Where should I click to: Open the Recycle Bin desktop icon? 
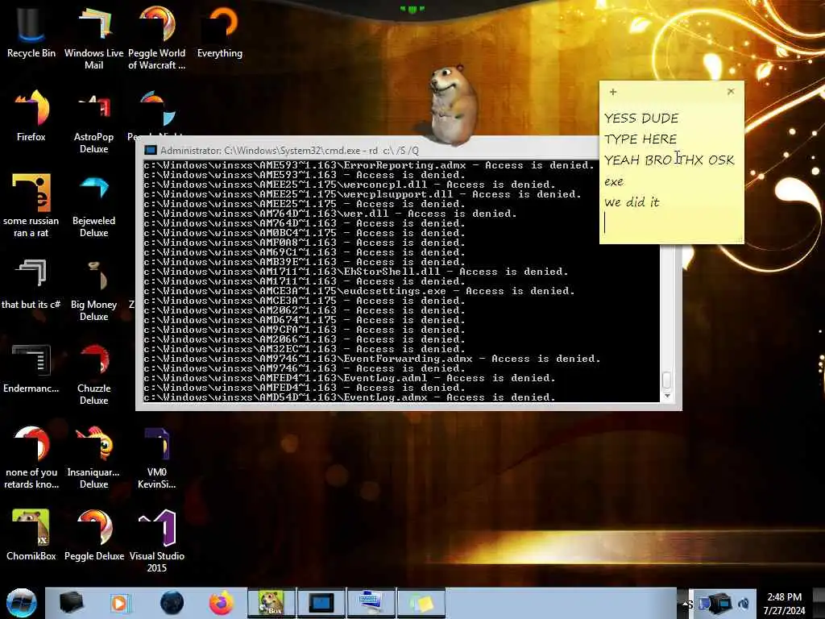click(x=31, y=32)
